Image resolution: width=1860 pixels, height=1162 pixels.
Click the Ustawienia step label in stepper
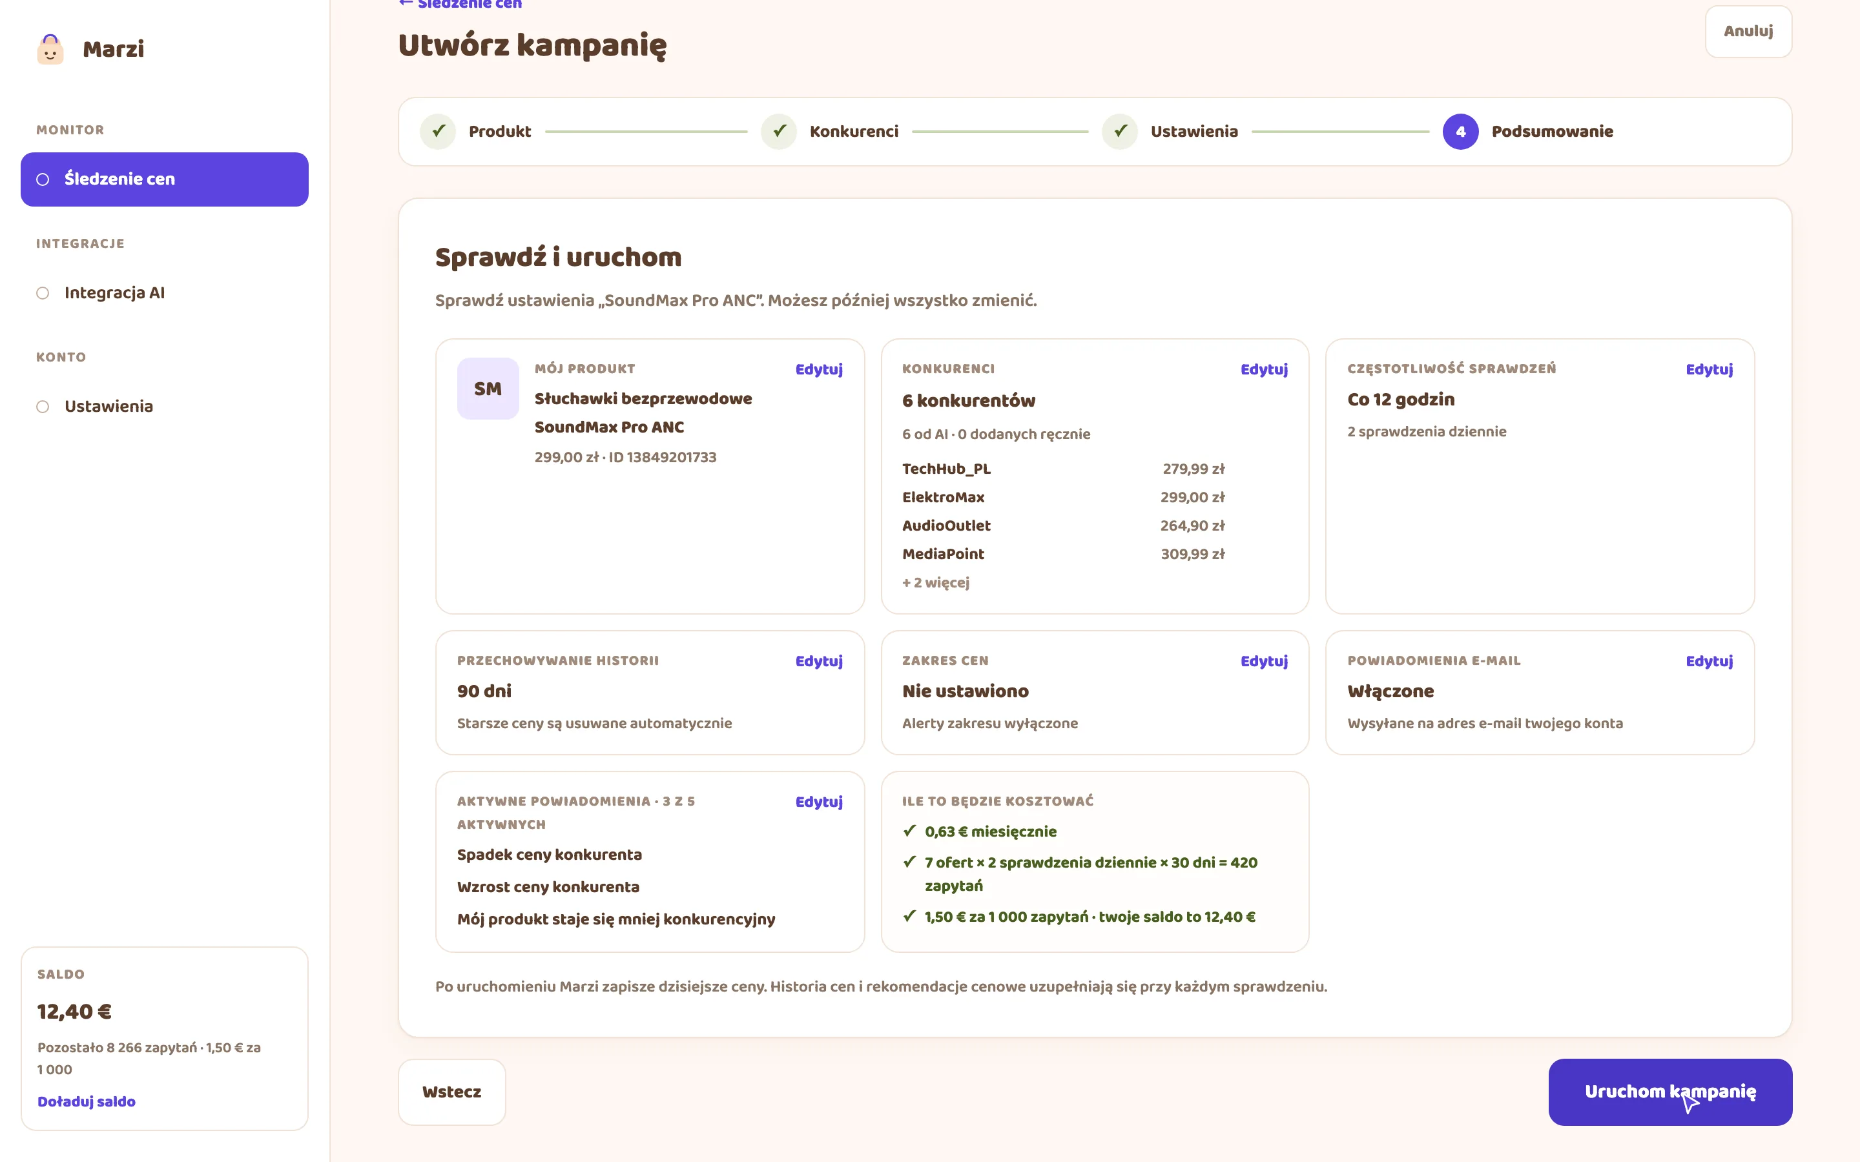tap(1194, 132)
